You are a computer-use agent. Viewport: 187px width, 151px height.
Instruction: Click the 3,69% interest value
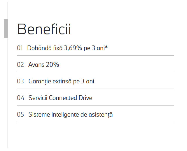click(73, 48)
